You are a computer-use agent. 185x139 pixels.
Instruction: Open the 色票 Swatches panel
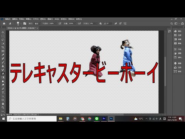point(178,35)
